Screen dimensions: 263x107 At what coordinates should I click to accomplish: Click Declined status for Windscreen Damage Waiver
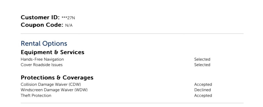click(x=202, y=90)
